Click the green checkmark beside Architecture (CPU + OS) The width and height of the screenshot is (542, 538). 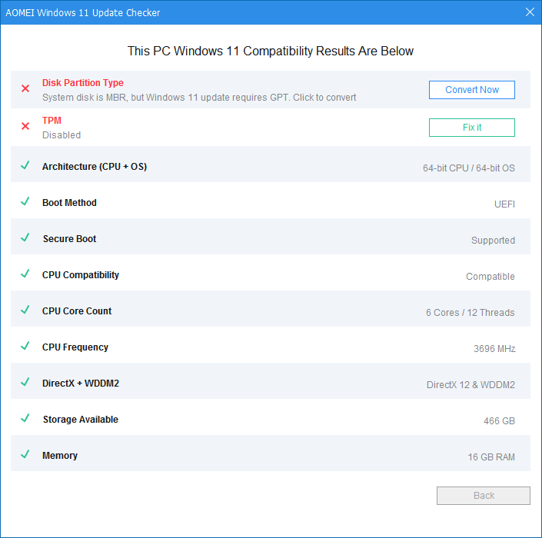(x=25, y=165)
